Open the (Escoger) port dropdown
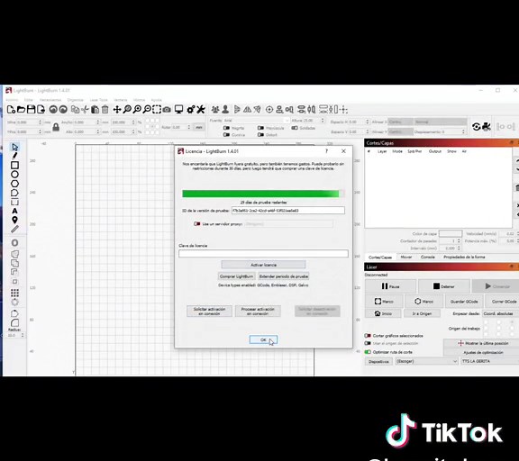Viewport: 519px width, 461px height. click(427, 361)
